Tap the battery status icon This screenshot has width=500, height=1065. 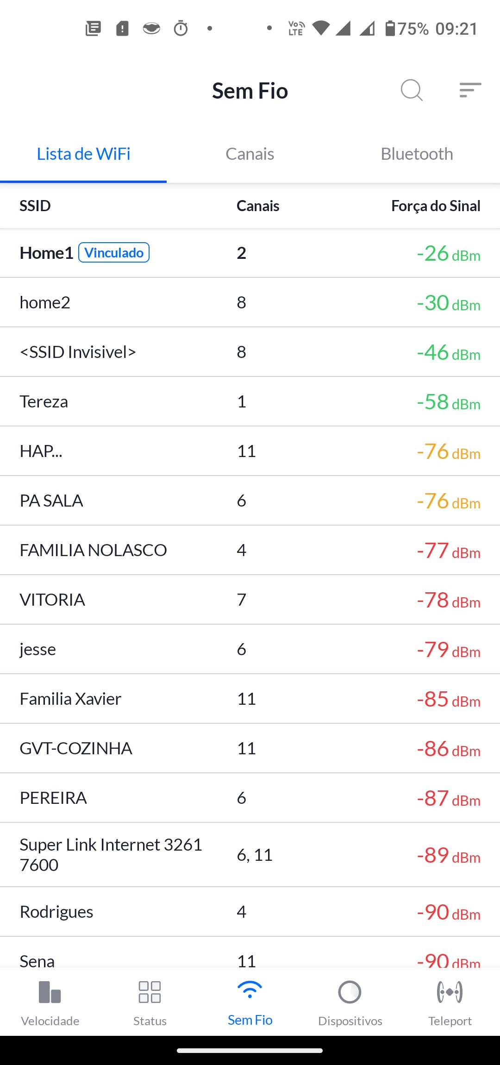coord(390,29)
